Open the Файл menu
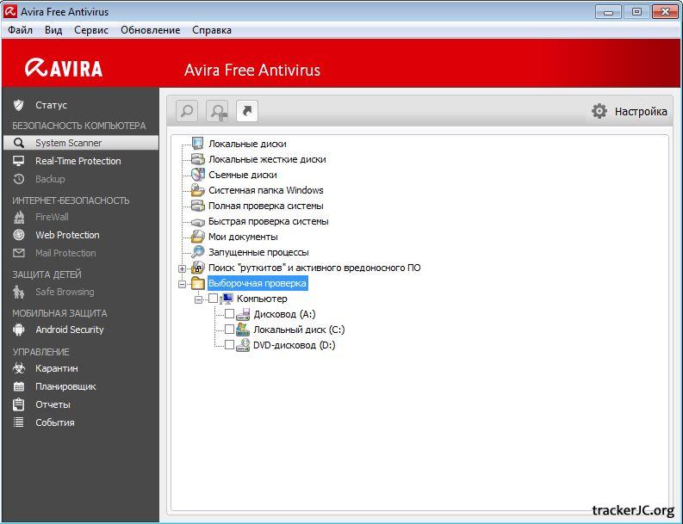 [20, 30]
